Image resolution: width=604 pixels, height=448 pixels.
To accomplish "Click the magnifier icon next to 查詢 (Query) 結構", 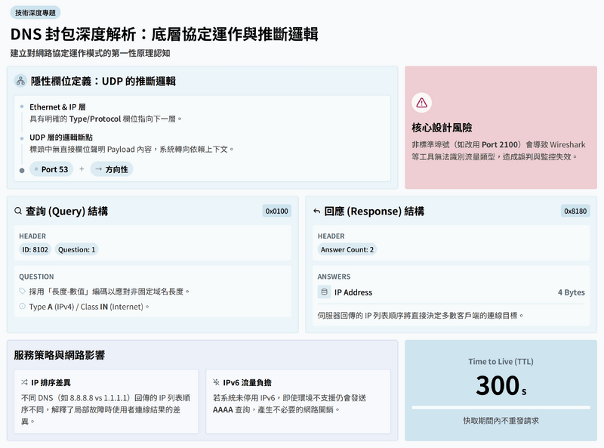I will click(x=20, y=210).
